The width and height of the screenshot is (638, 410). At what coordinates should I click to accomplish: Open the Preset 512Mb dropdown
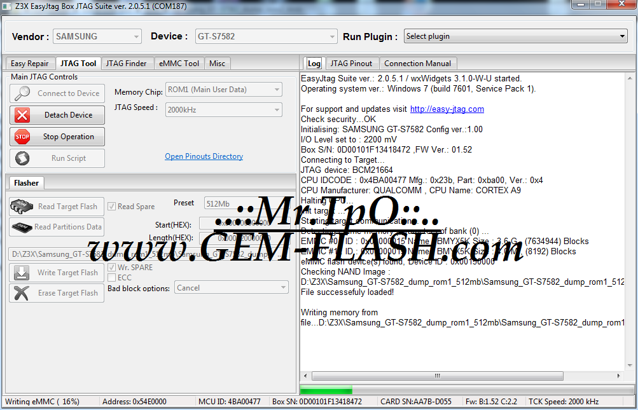247,203
